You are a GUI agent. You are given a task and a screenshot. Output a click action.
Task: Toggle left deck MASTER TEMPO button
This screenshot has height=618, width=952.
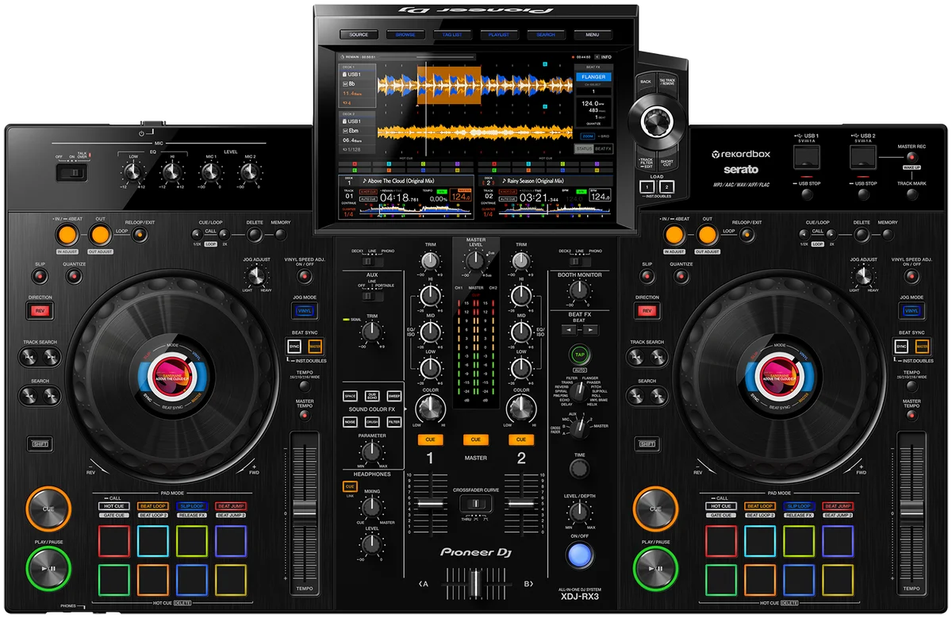305,415
